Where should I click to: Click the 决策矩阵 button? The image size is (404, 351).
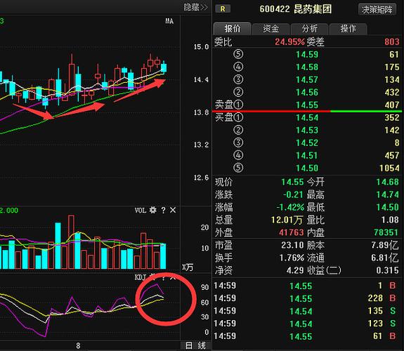coord(377,10)
